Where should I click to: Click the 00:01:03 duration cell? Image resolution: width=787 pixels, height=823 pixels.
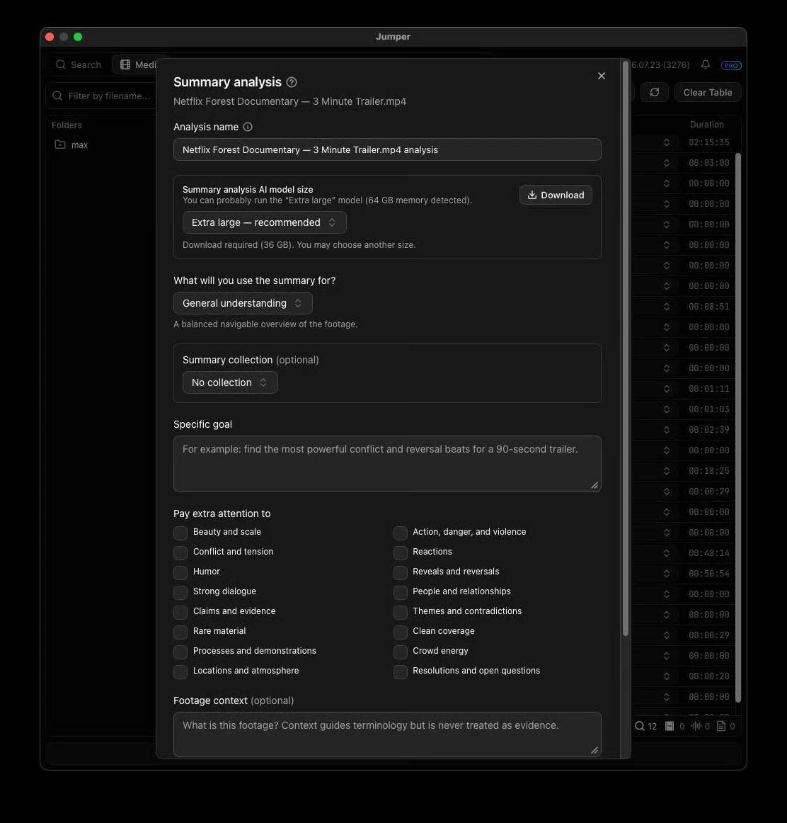pos(709,409)
